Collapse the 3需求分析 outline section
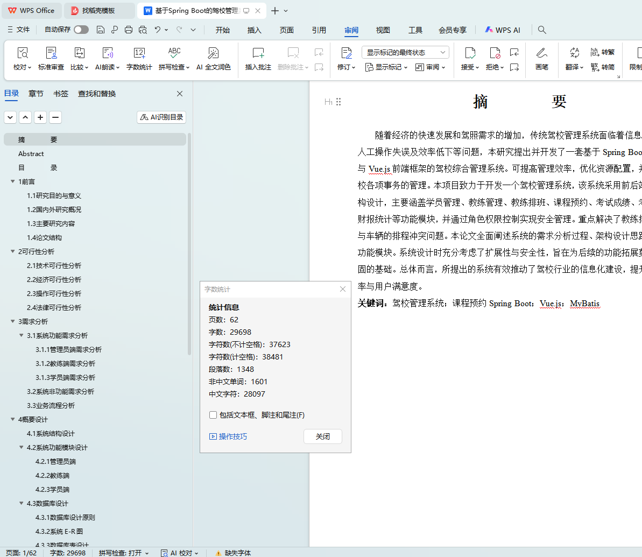The image size is (642, 557). coord(13,321)
